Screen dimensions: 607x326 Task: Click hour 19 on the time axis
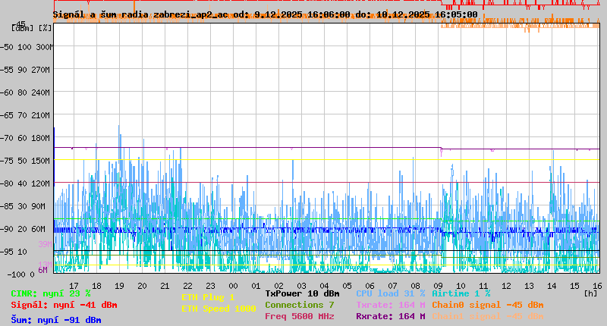point(119,286)
